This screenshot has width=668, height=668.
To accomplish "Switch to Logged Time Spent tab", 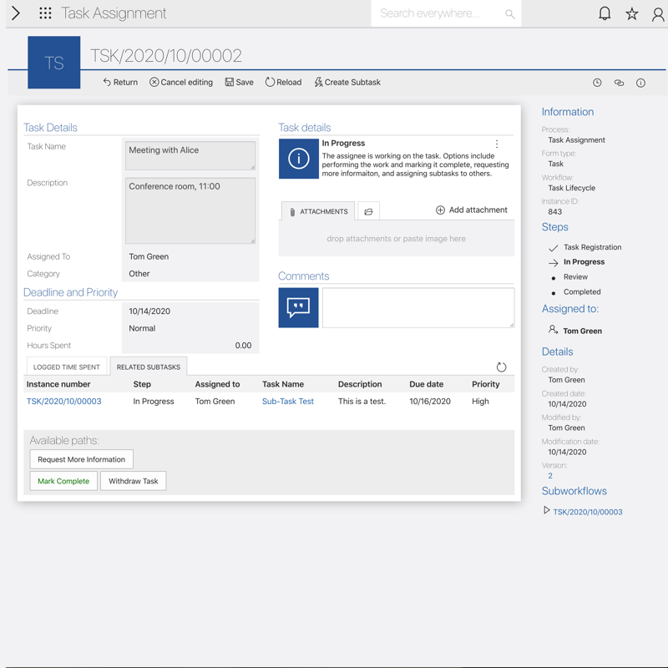I will pos(67,367).
